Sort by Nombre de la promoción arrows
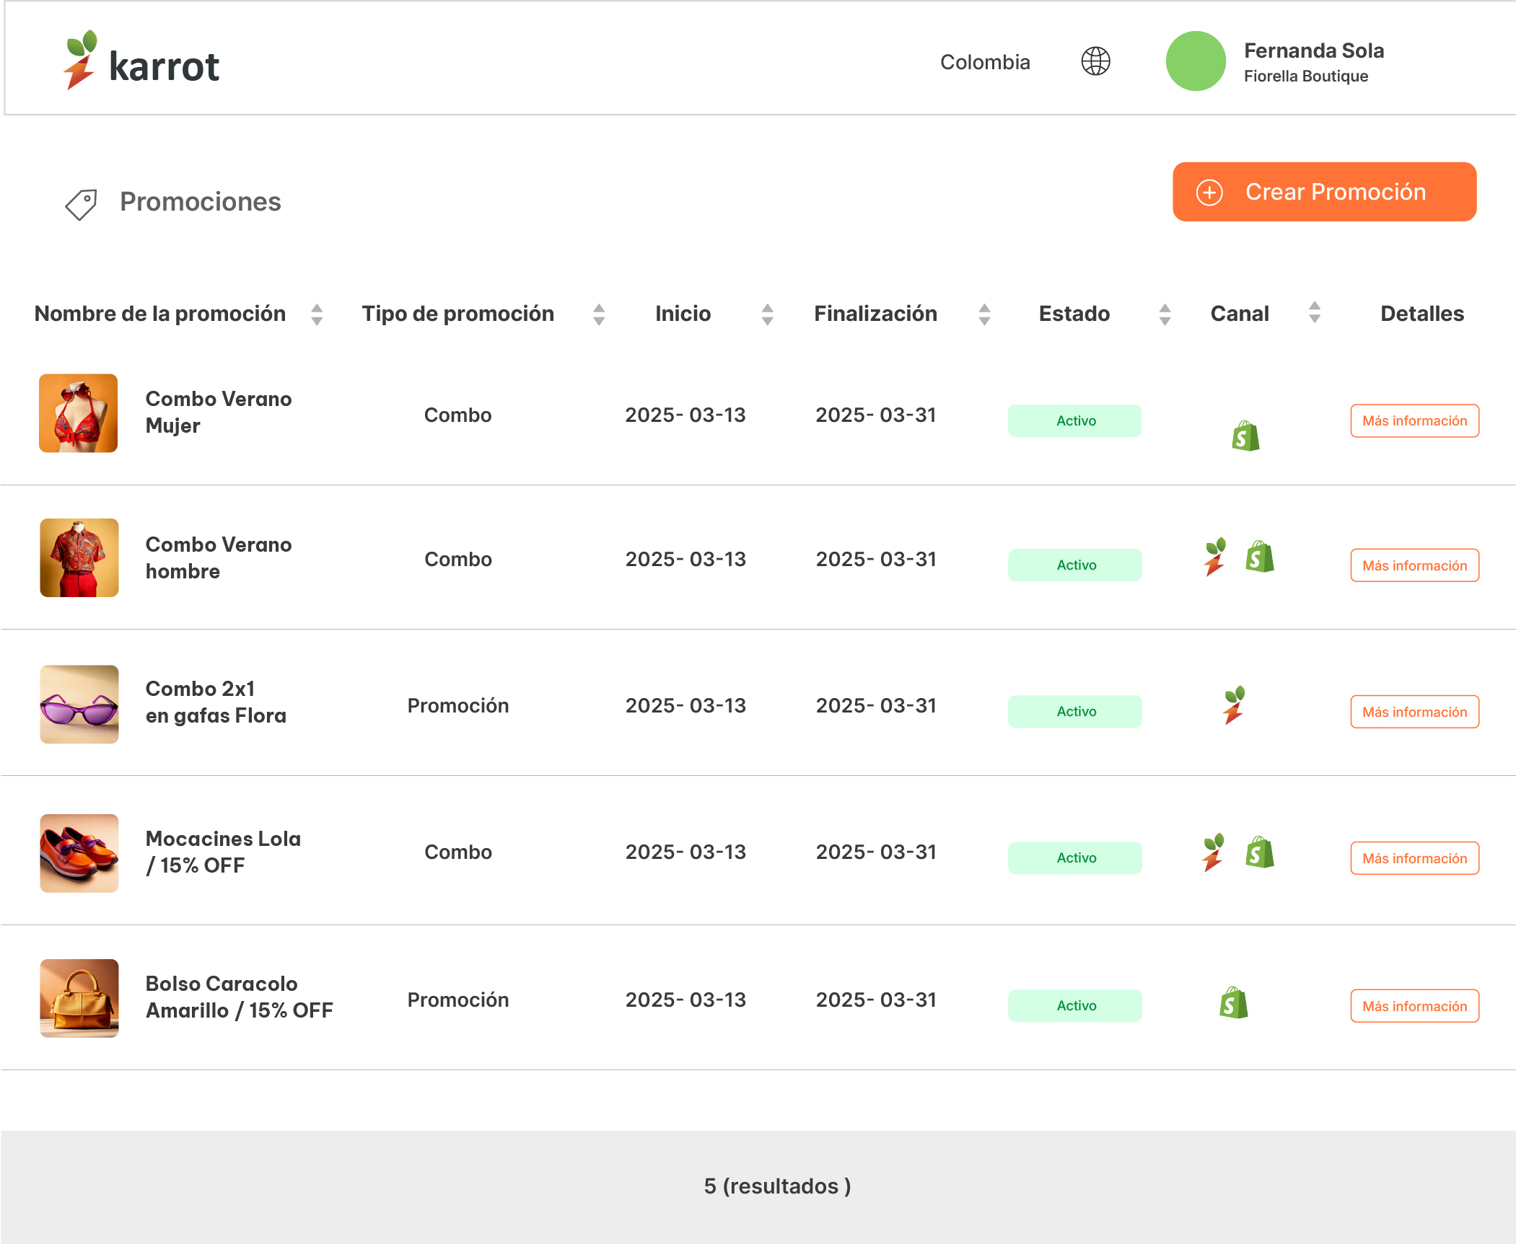The height and width of the screenshot is (1244, 1516). pos(317,314)
